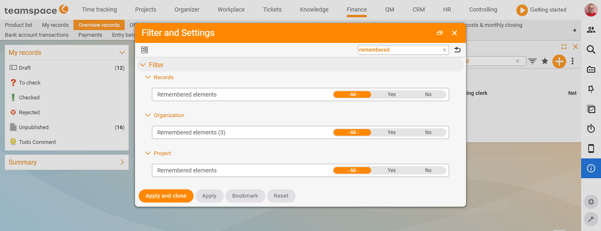Clear the 'remembered' search field text
This screenshot has height=231, width=601.
[445, 50]
